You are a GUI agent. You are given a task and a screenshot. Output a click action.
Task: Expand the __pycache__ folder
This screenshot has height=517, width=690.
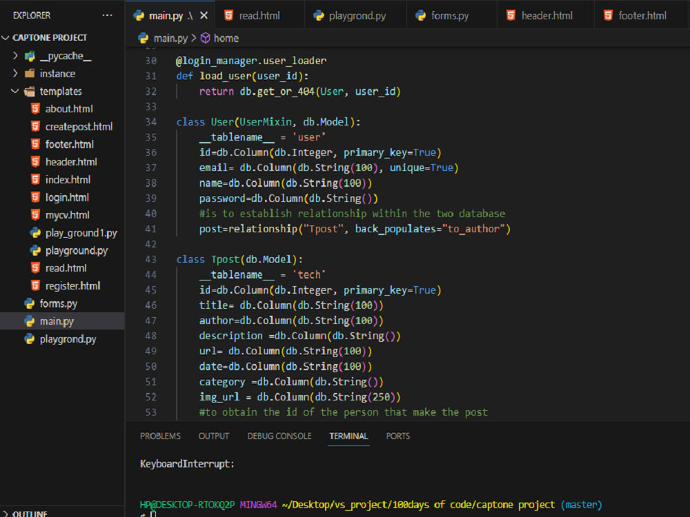[x=14, y=56]
